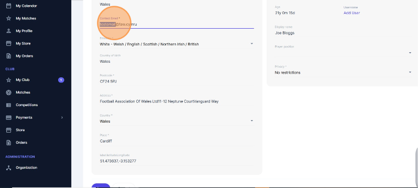Open My Store via its storefront icon
The width and height of the screenshot is (418, 188).
click(x=8, y=43)
